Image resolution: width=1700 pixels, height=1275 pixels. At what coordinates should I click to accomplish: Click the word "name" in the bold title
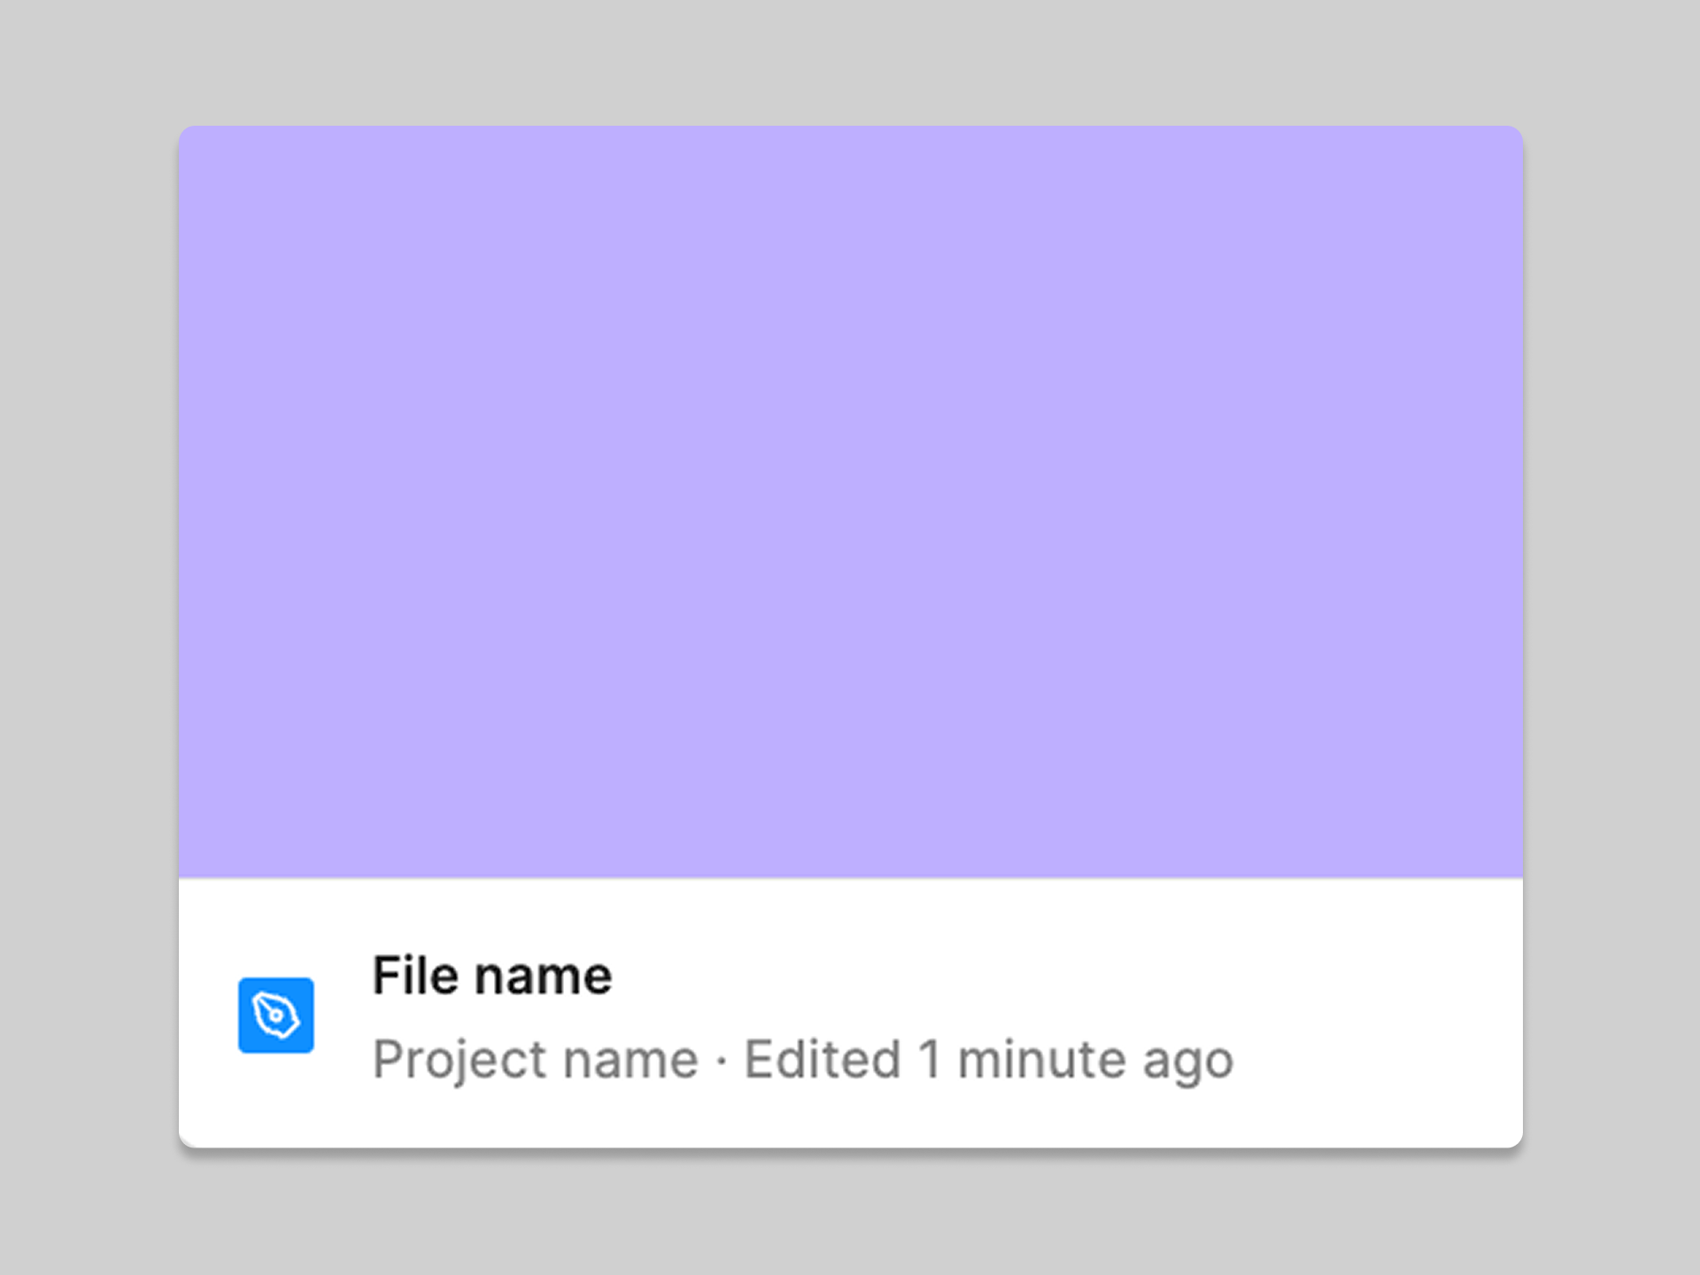tap(543, 976)
